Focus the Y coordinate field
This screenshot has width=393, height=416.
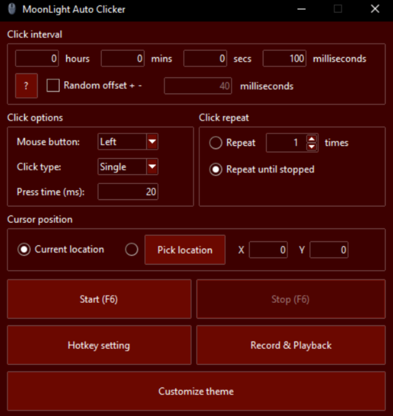pos(329,250)
